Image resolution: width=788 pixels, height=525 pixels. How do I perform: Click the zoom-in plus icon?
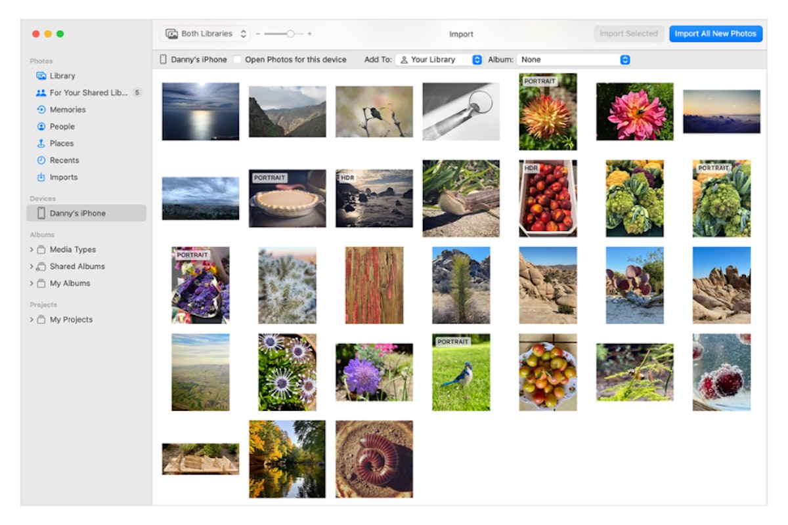pyautogui.click(x=310, y=33)
